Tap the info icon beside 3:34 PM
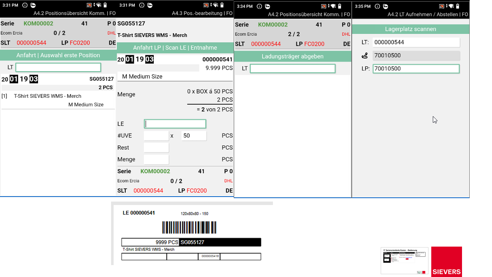Image resolution: width=492 pixels, height=277 pixels. [x=259, y=7]
